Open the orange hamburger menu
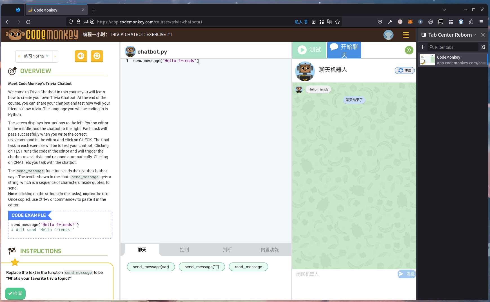Viewport: 490px width, 302px height. (x=406, y=35)
